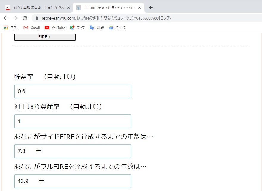This screenshot has width=262, height=191.
Task: Click the 貯蓄率 field showing 0.6
Action: [73, 91]
